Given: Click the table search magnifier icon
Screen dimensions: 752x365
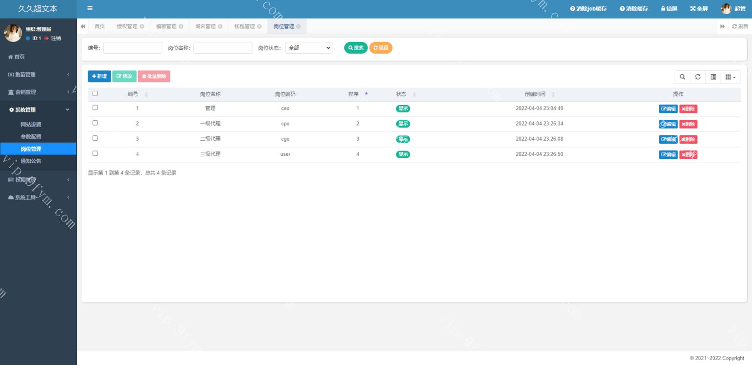Looking at the screenshot, I should click(682, 77).
